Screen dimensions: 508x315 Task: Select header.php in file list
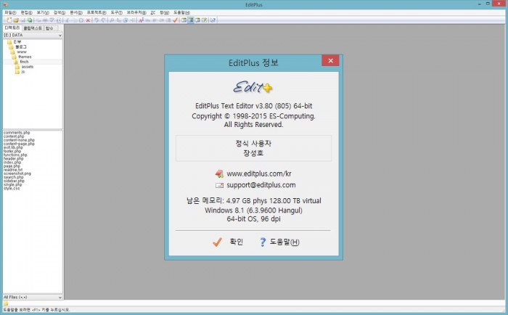[x=14, y=158]
